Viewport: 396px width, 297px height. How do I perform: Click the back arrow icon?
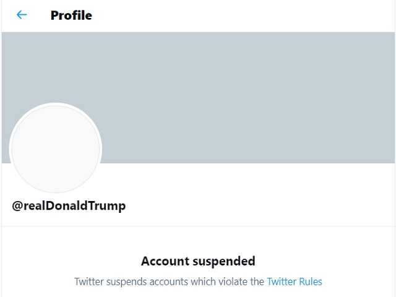[x=22, y=15]
